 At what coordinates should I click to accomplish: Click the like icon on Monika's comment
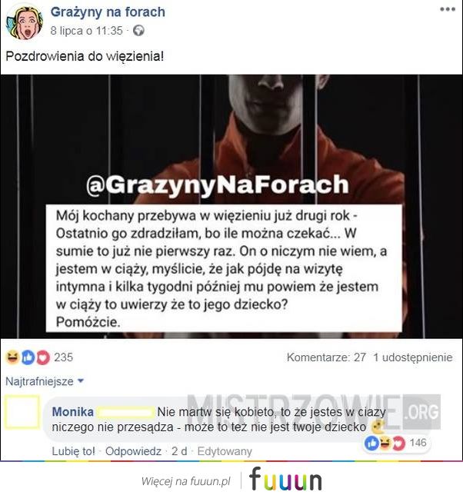(371, 444)
